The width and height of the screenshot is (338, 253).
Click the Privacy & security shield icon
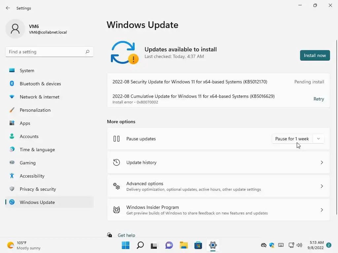point(12,189)
